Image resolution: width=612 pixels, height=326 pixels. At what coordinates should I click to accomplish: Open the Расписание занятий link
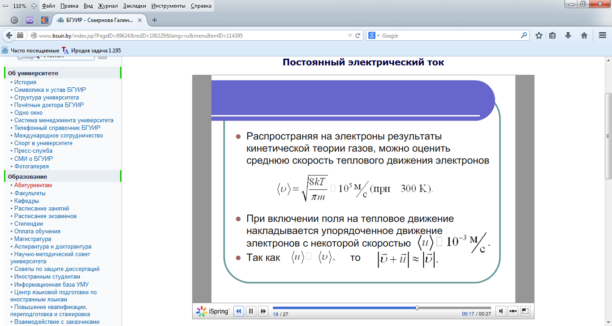click(41, 209)
